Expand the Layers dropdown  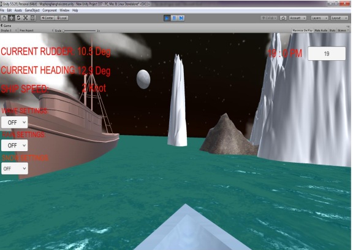click(x=319, y=18)
